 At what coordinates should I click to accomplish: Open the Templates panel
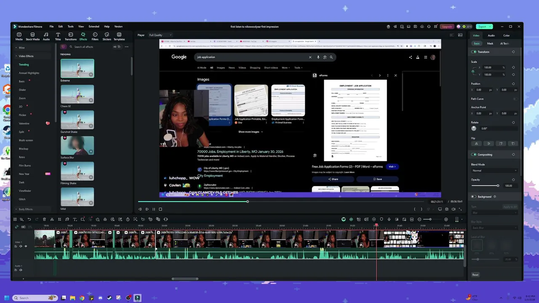pos(119,37)
